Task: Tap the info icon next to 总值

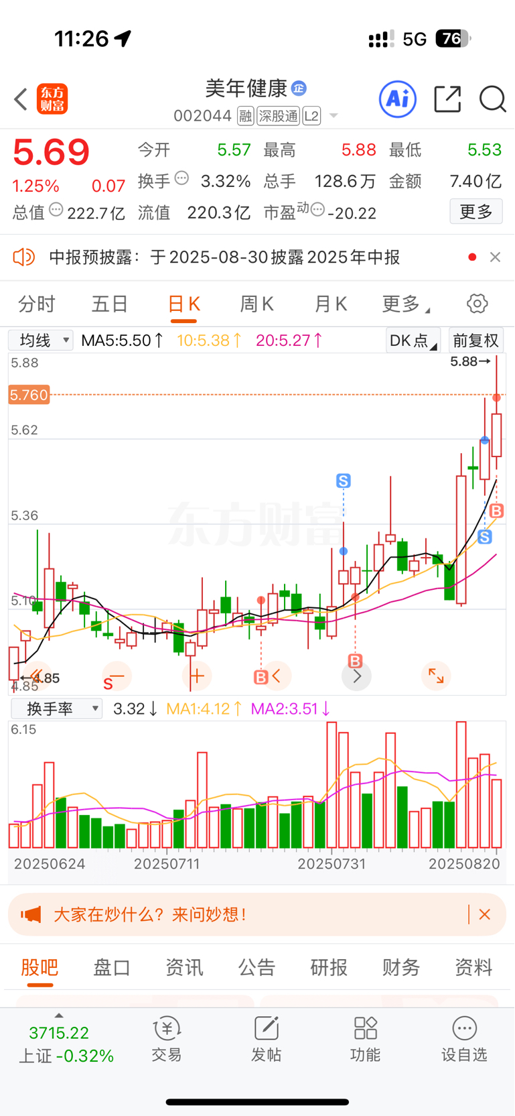Action: [56, 210]
